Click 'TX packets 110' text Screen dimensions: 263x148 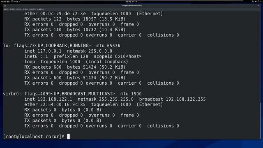point(43,30)
